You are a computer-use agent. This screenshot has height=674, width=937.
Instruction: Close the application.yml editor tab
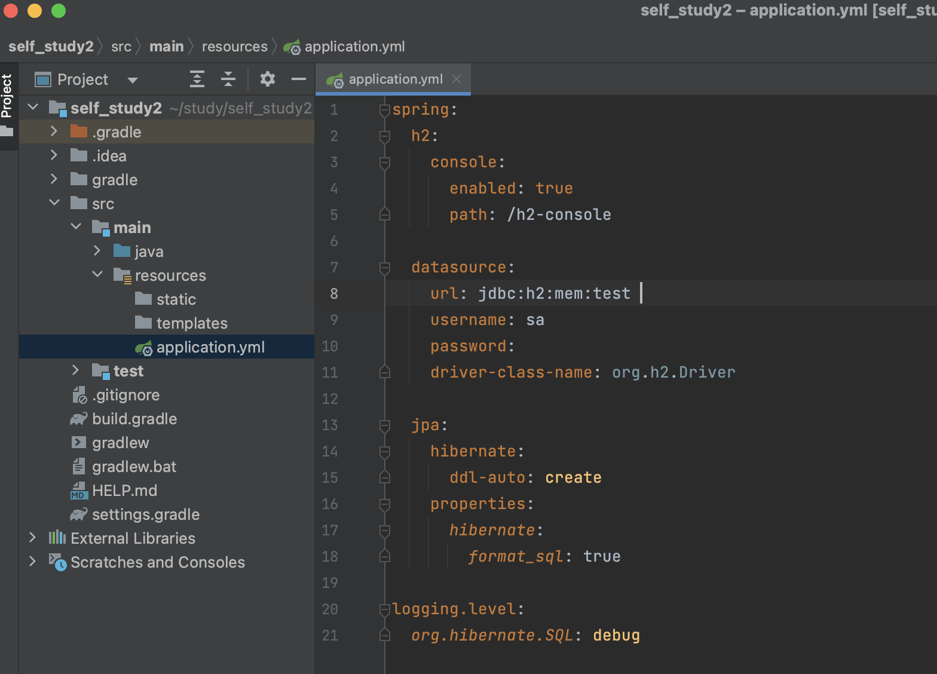tap(457, 79)
